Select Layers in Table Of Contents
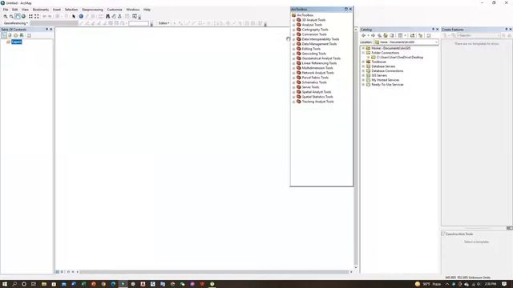513x288 pixels. click(x=16, y=42)
